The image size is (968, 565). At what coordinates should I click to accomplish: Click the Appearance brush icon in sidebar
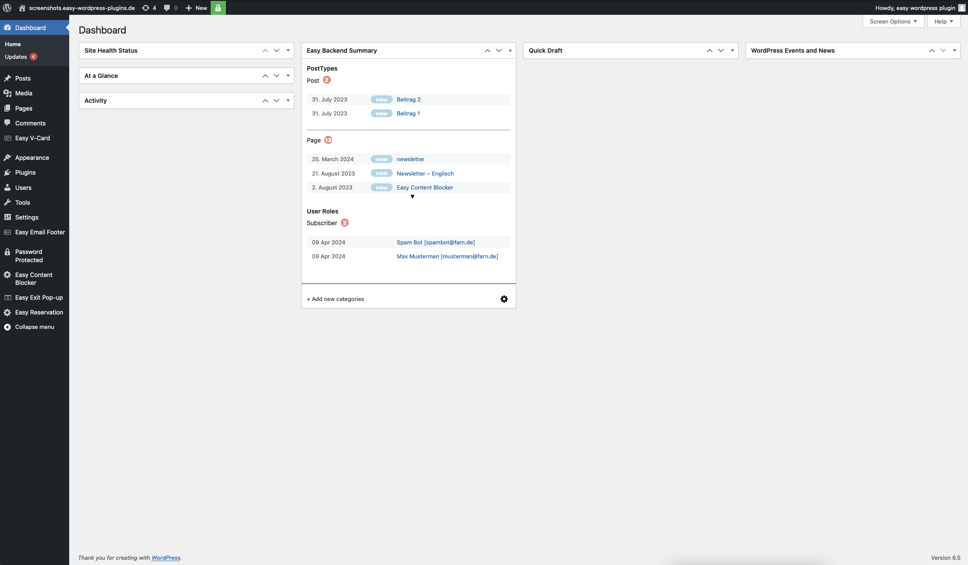7,158
